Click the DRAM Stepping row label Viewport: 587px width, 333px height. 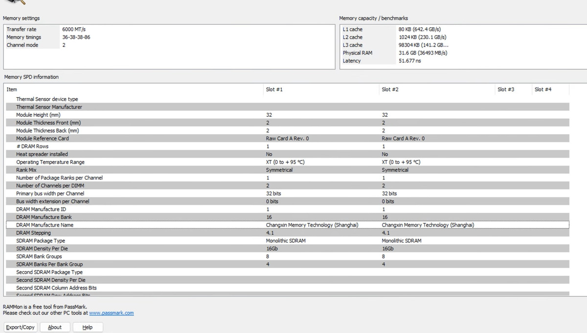tap(33, 233)
